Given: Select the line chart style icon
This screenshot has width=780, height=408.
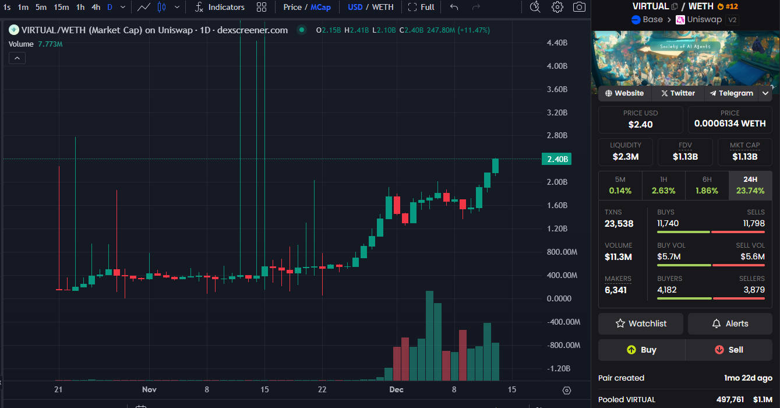Looking at the screenshot, I should point(143,7).
